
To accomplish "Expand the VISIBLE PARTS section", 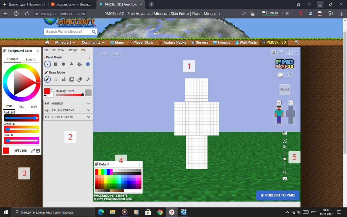I will click(68, 117).
